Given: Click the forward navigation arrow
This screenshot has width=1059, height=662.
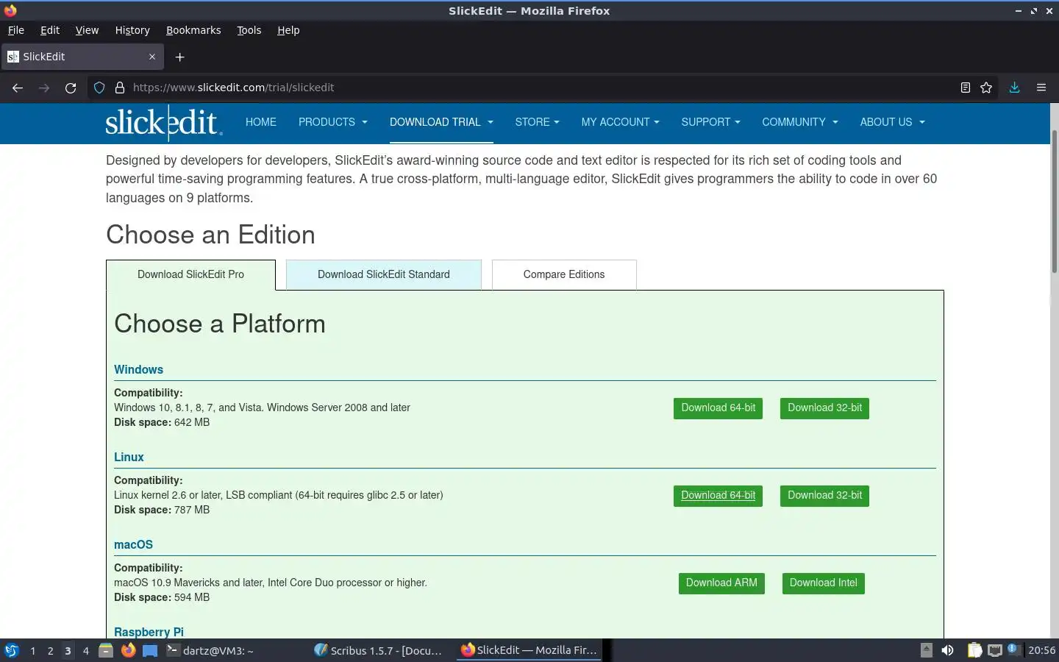Looking at the screenshot, I should pos(44,88).
